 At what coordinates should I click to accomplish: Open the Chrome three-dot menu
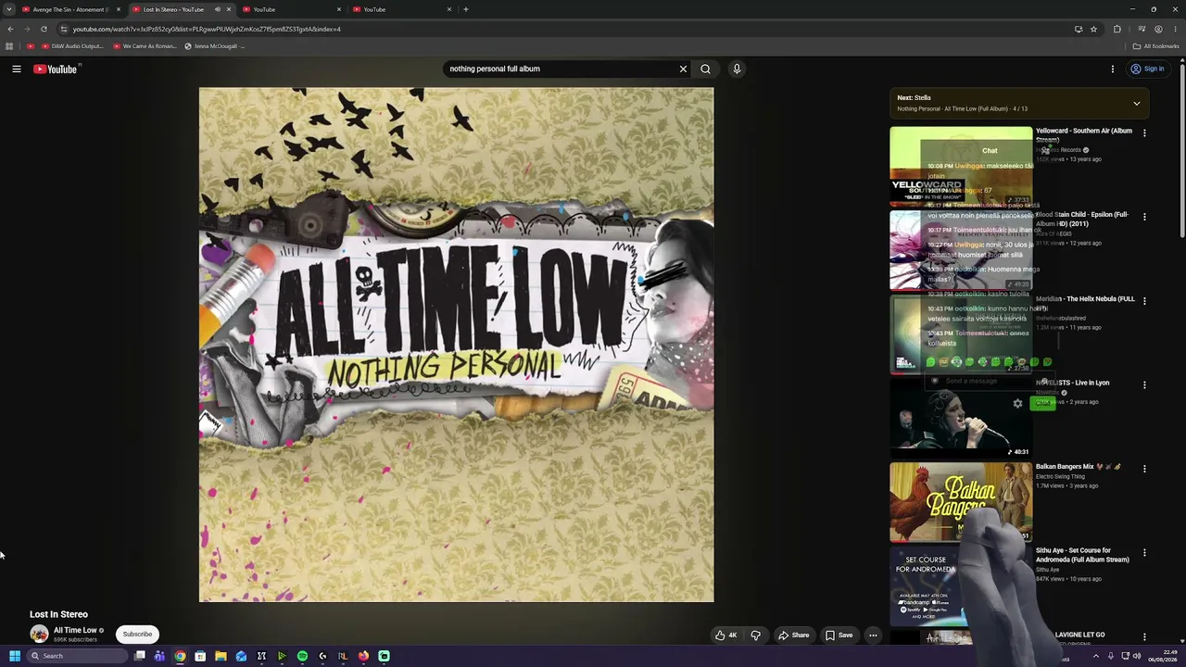pos(1175,29)
